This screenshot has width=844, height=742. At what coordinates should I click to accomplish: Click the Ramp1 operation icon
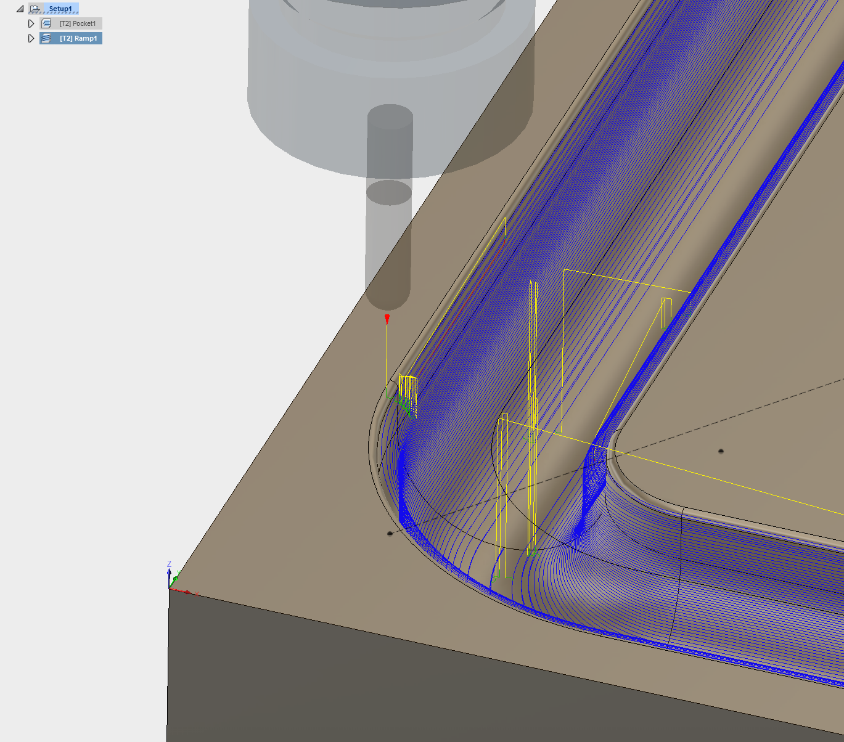(x=46, y=38)
